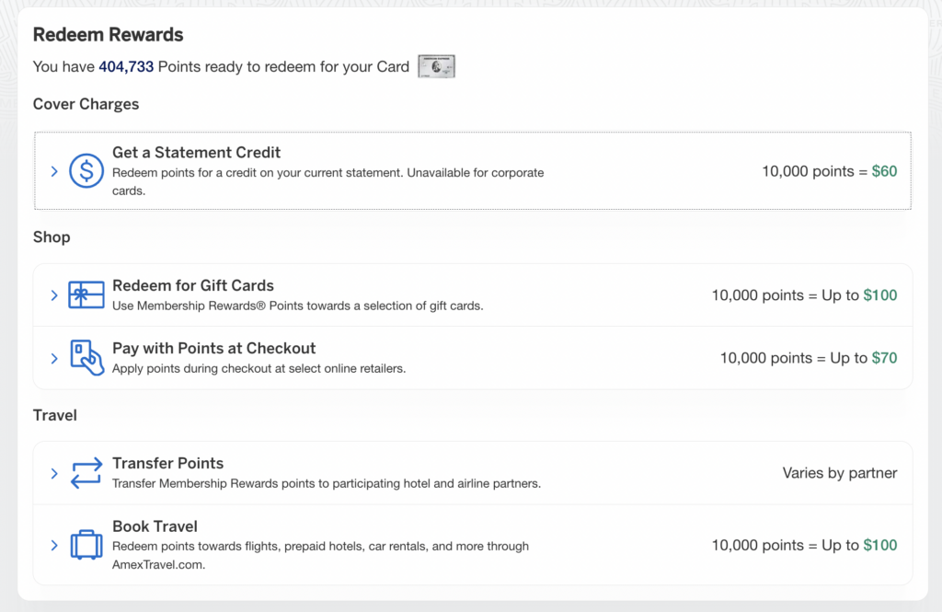The height and width of the screenshot is (612, 942).
Task: Expand the Book Travel row chevron
Action: pos(54,544)
